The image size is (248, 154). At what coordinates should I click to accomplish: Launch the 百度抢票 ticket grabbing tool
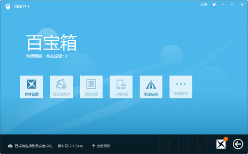click(x=91, y=87)
